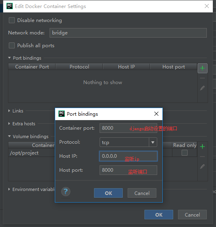The width and height of the screenshot is (216, 227).
Task: Open the Protocol dropdown arrow
Action: (x=153, y=142)
